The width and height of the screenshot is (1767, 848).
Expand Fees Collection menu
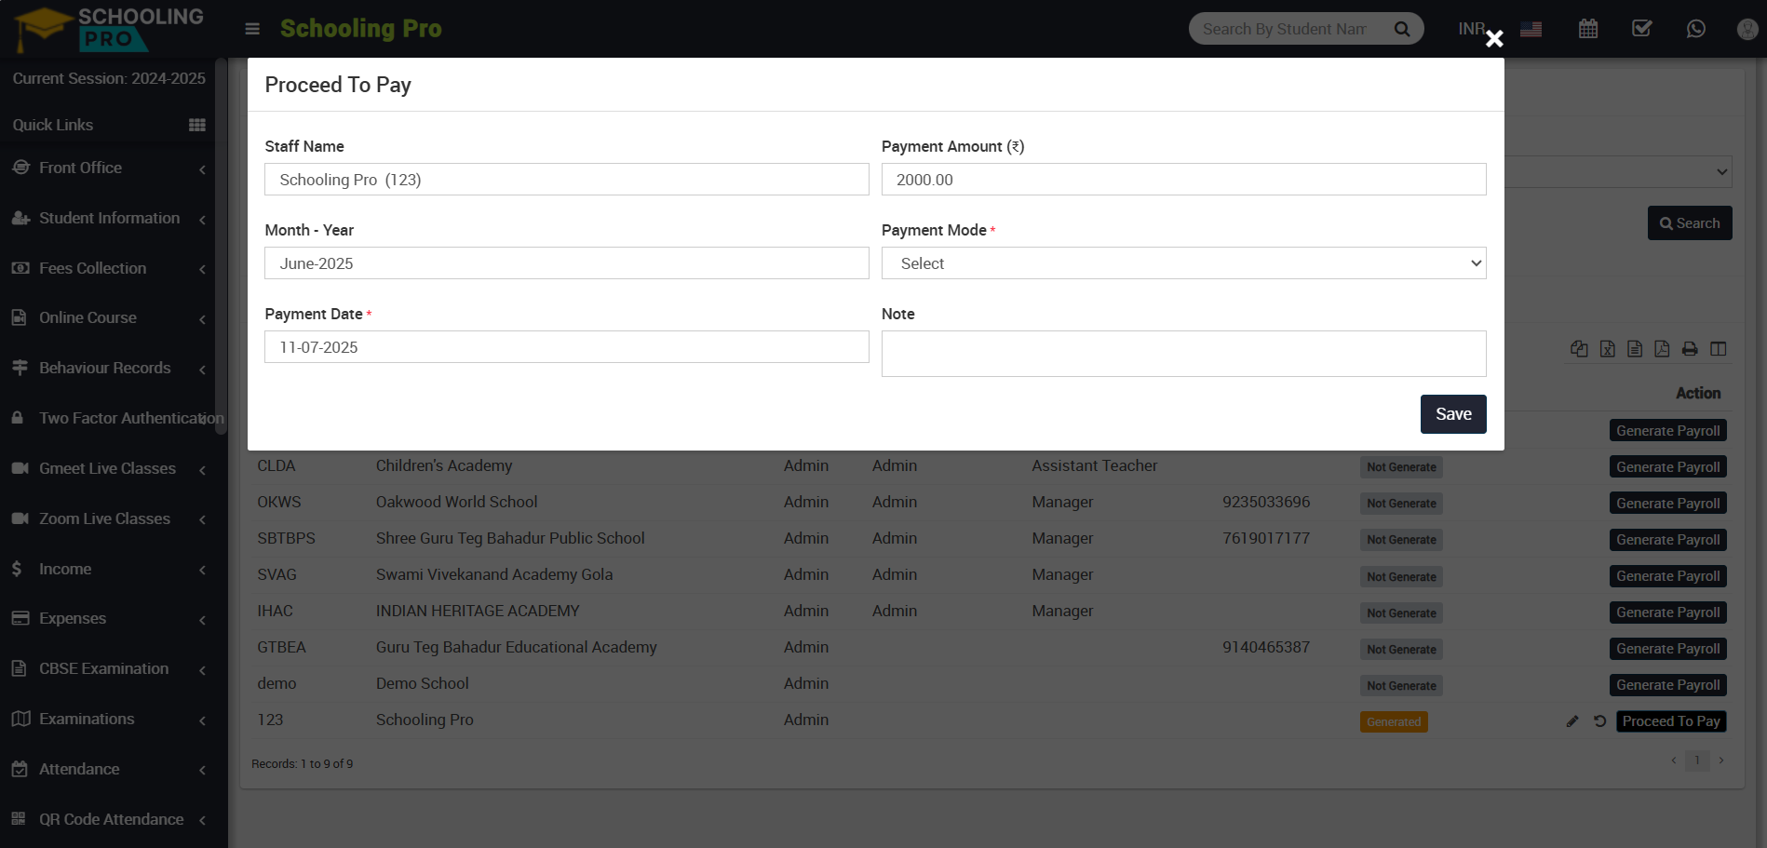click(108, 268)
